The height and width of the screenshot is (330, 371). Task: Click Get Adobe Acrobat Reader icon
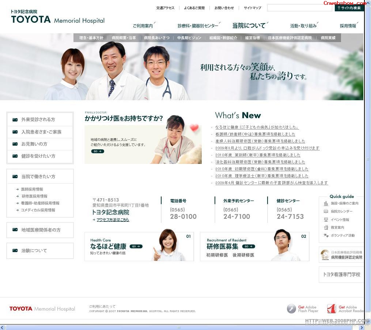pyautogui.click(x=332, y=309)
